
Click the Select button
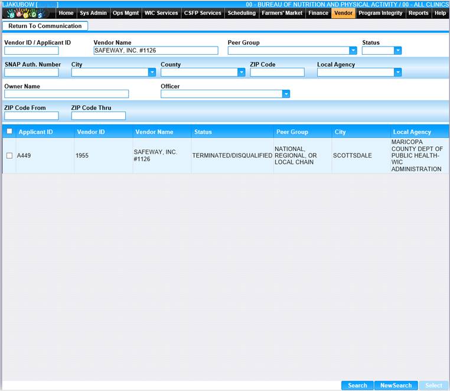(433, 386)
